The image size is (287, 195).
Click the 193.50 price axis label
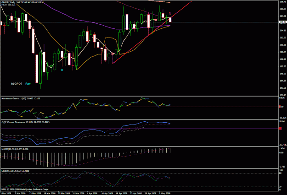283,88
